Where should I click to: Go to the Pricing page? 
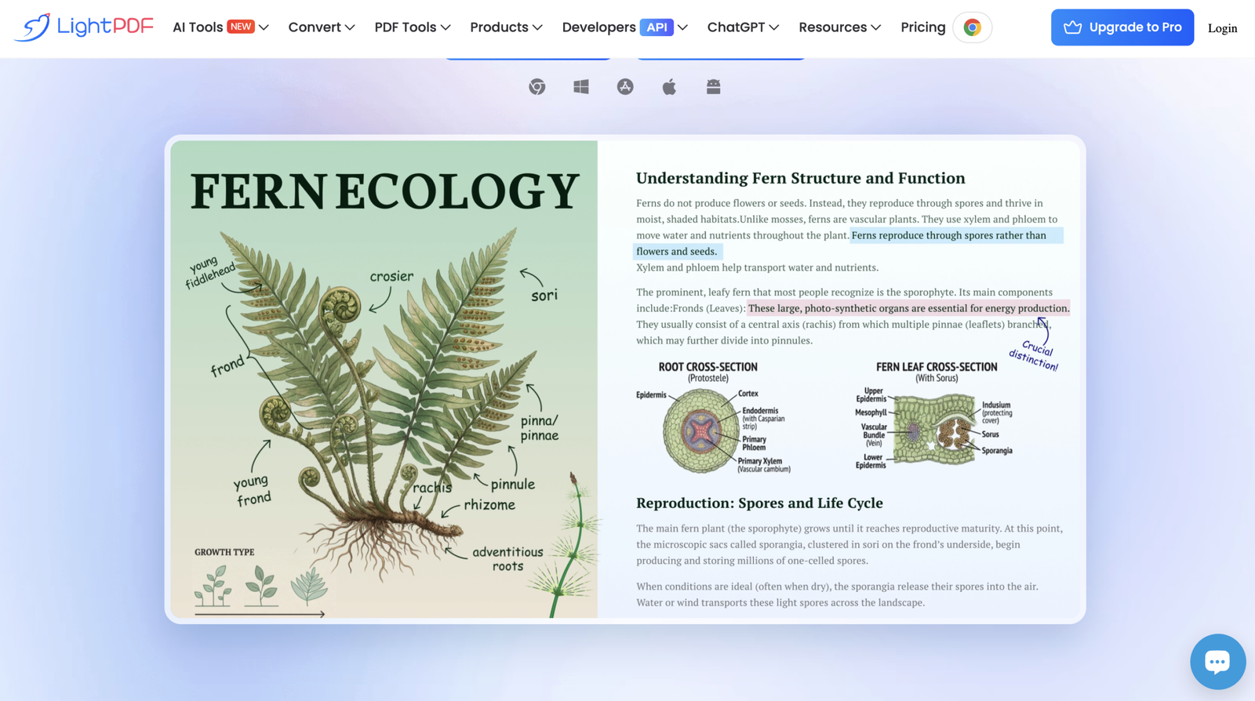[x=923, y=27]
